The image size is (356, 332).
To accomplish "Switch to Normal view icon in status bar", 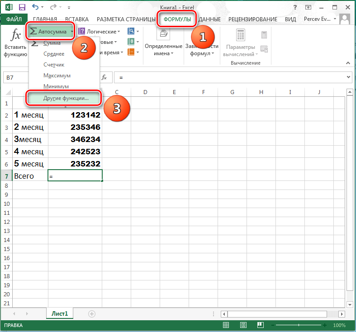I will click(226, 325).
